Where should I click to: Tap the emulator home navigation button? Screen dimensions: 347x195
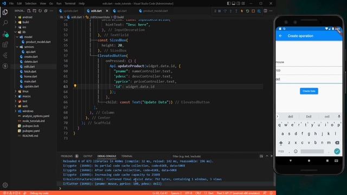click(x=309, y=161)
